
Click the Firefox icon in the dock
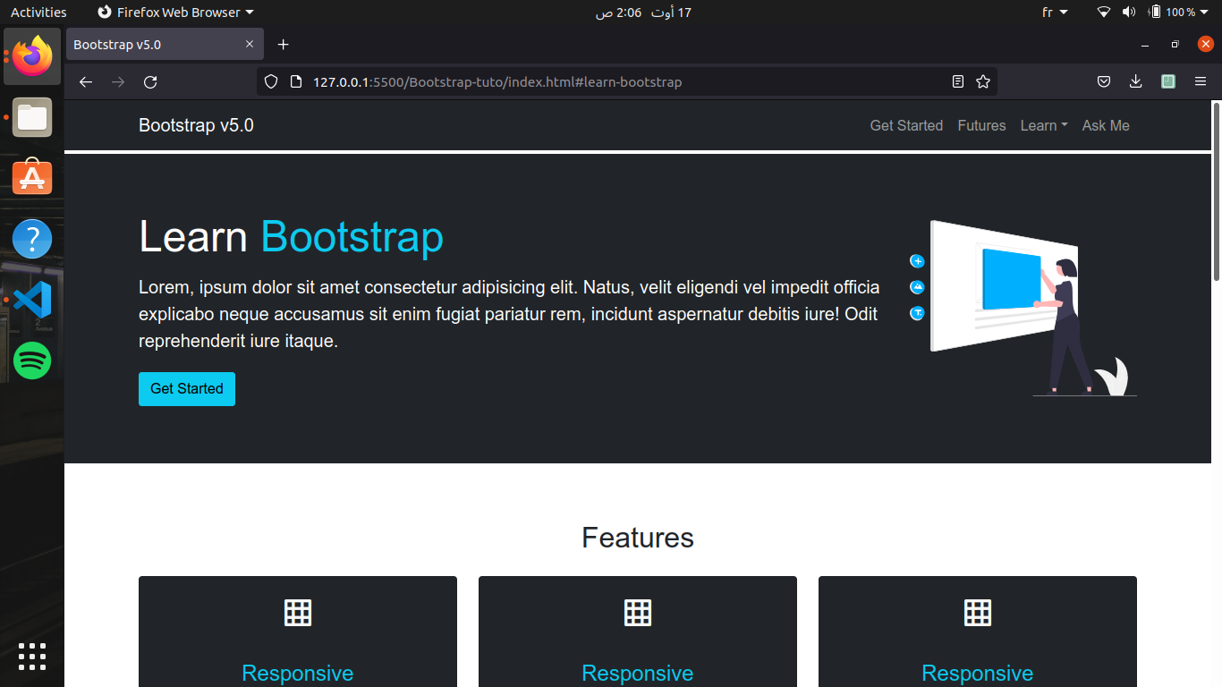click(x=32, y=56)
